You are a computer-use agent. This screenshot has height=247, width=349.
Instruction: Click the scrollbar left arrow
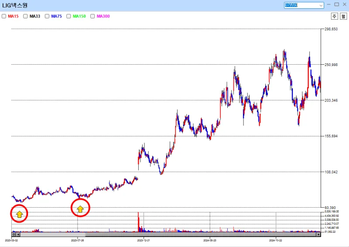click(x=18, y=235)
